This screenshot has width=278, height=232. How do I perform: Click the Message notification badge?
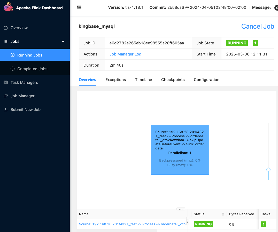[276, 7]
